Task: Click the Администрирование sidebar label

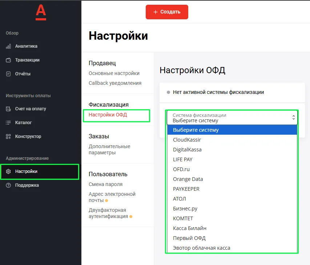Action: [27, 158]
